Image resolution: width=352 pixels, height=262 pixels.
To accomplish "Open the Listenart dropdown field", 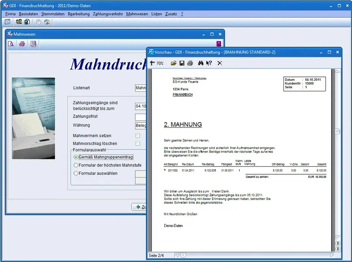I will (x=140, y=88).
